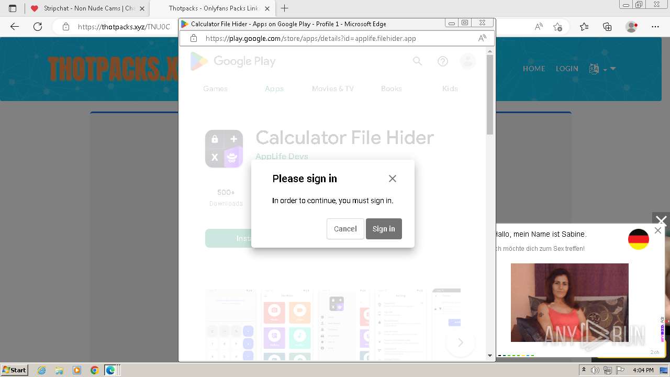The image size is (670, 377).
Task: Open File Explorer from taskbar
Action: (x=59, y=370)
